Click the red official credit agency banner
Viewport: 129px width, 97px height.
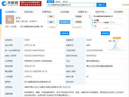(x=31, y=4)
